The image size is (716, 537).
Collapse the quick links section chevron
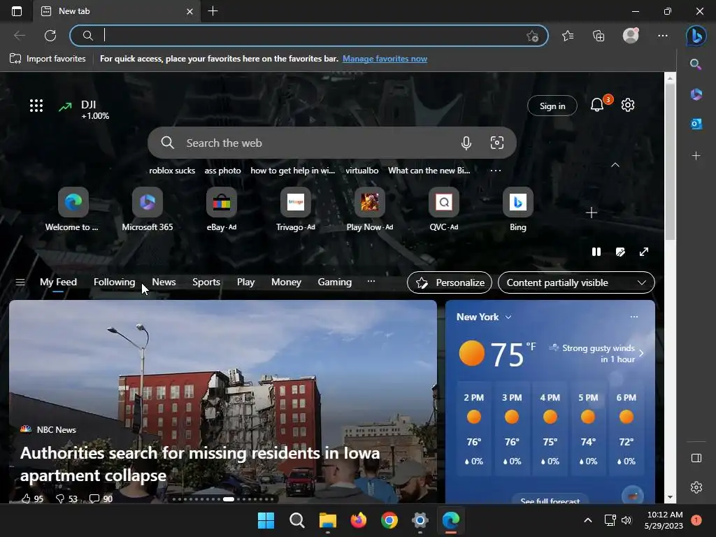click(x=615, y=165)
